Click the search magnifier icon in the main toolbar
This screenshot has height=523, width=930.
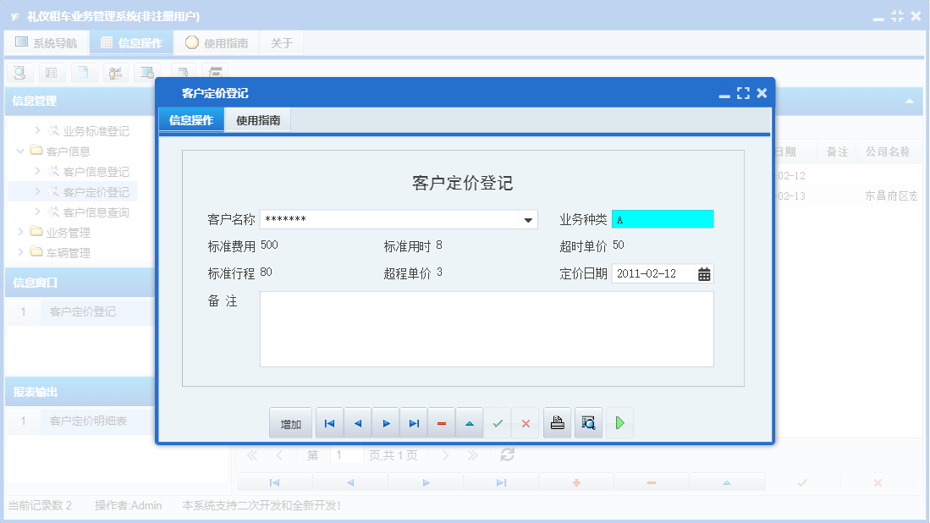(x=19, y=73)
